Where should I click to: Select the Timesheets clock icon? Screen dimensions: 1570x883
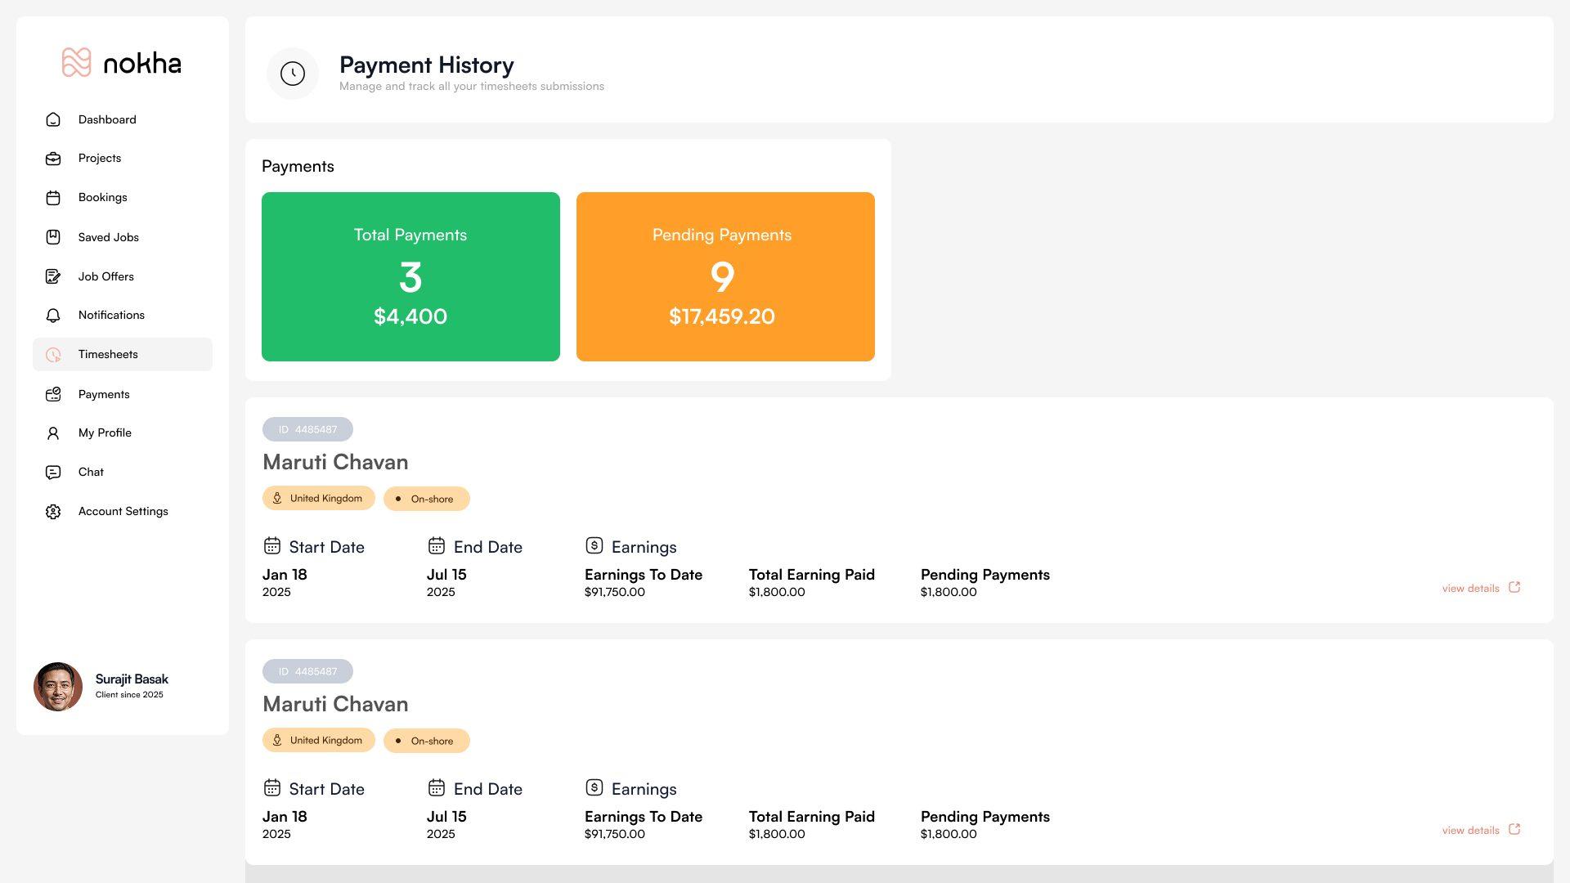pyautogui.click(x=53, y=354)
